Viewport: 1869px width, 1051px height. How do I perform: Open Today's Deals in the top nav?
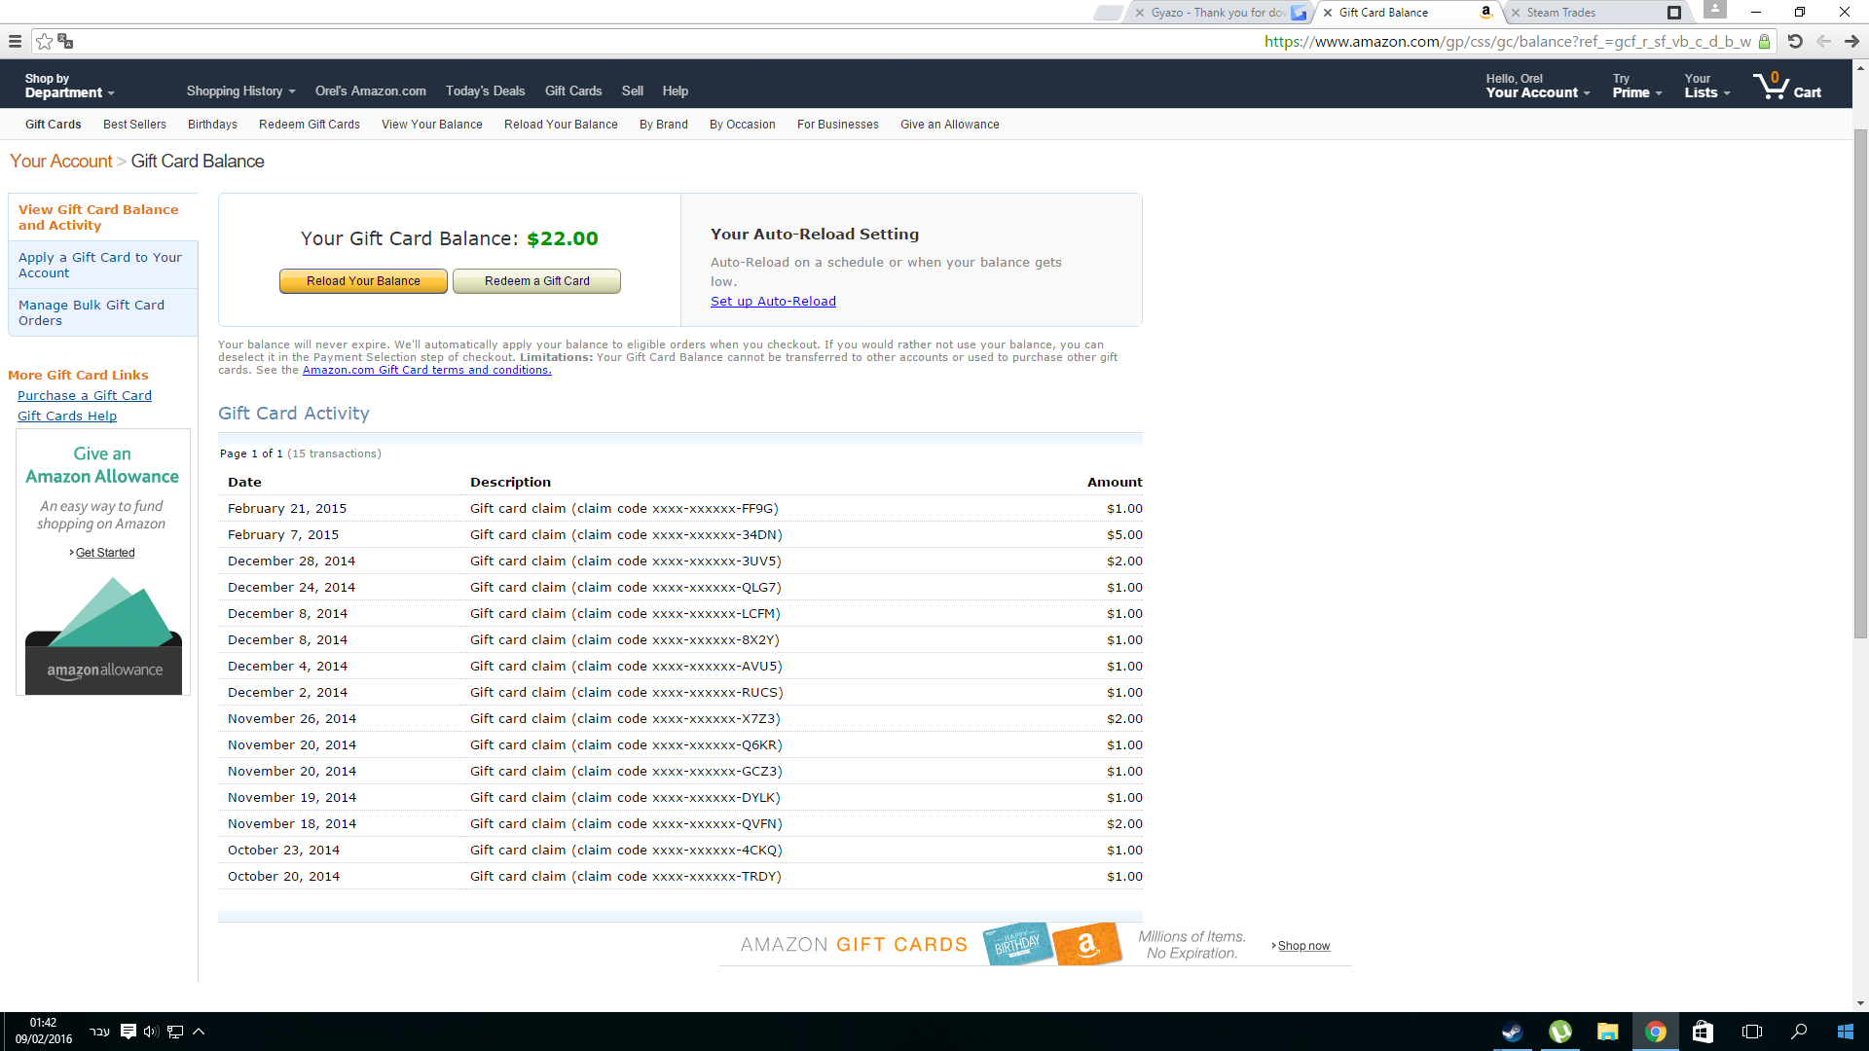tap(485, 91)
